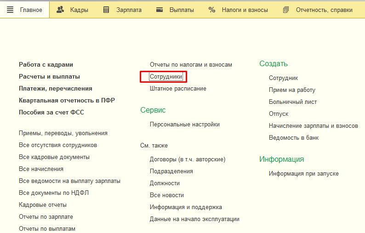This screenshot has height=233, width=365.
Task: Click the wallet icon for Выплаты
Action: tap(160, 10)
